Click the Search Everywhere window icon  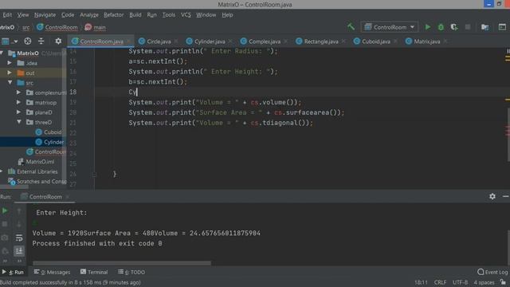[x=502, y=27]
